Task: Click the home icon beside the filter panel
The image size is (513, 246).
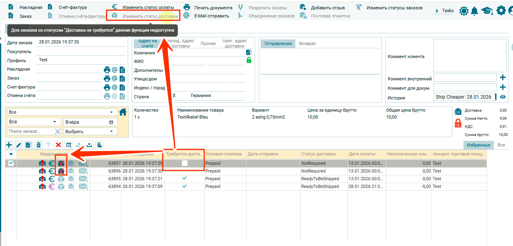Action: point(123,112)
